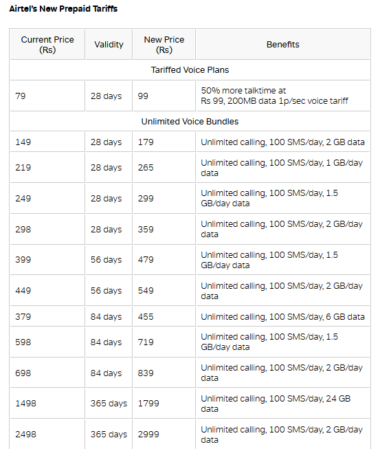The height and width of the screenshot is (449, 380).
Task: Click the Airtel's New Prepaid Tariffs heading
Action: point(63,9)
